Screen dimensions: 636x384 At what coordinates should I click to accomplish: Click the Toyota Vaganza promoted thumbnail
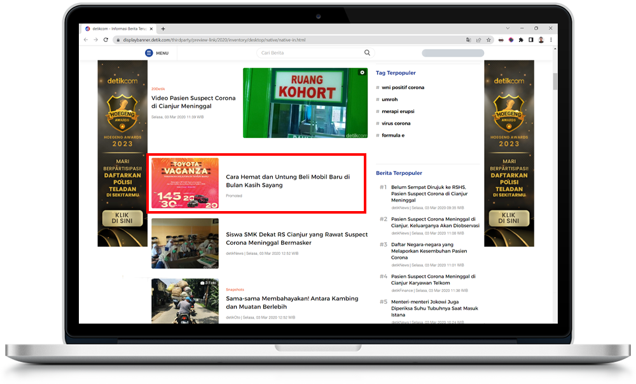(184, 183)
